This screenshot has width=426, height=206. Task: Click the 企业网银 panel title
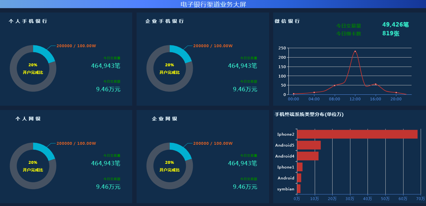pyautogui.click(x=165, y=119)
